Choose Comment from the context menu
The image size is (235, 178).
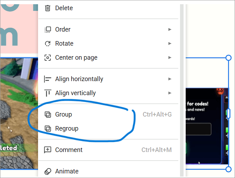tap(109, 150)
